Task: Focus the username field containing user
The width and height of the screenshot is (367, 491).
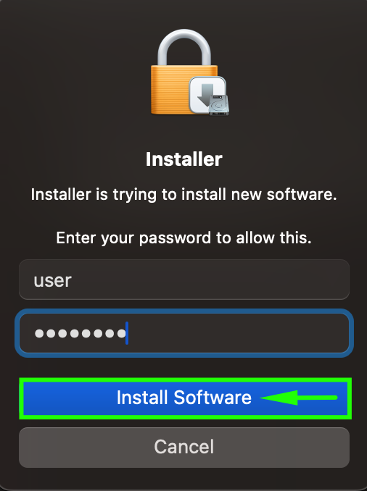Action: [184, 280]
